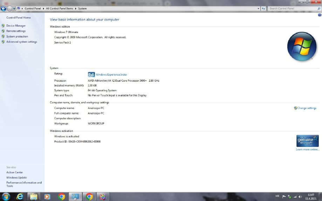This screenshot has width=322, height=201.
Task: Open the recent pages dropdown arrow
Action: click(14, 9)
